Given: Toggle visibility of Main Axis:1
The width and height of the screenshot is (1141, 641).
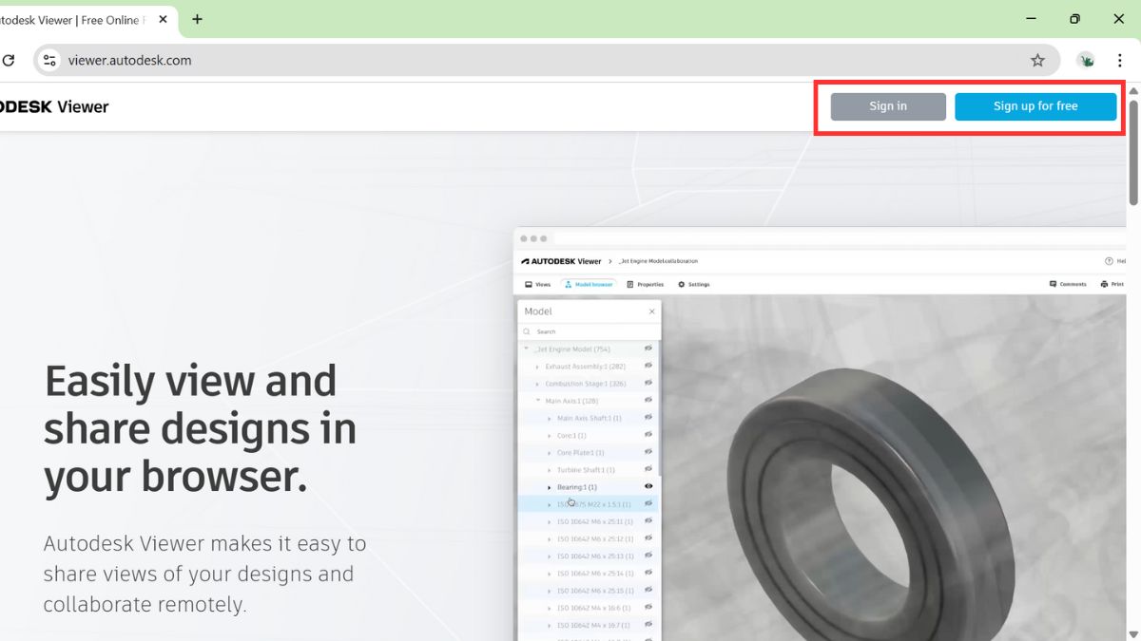Looking at the screenshot, I should click(648, 400).
